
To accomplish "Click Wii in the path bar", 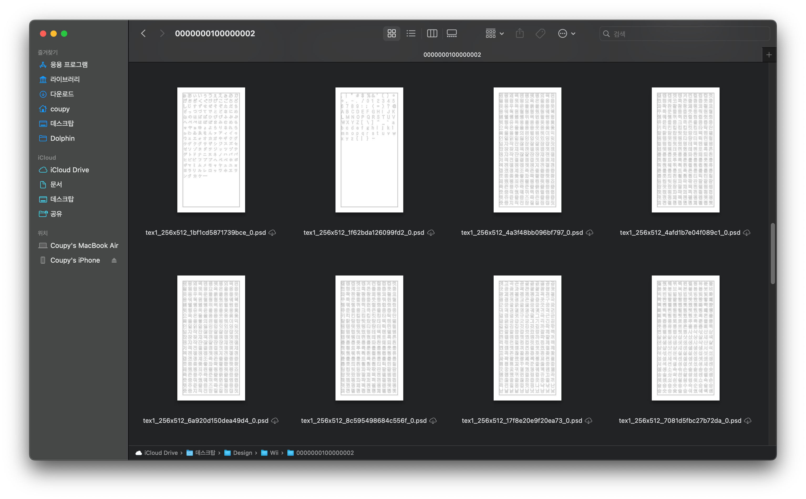I will (x=274, y=453).
